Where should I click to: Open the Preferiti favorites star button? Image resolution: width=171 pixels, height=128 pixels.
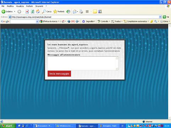(x=59, y=12)
